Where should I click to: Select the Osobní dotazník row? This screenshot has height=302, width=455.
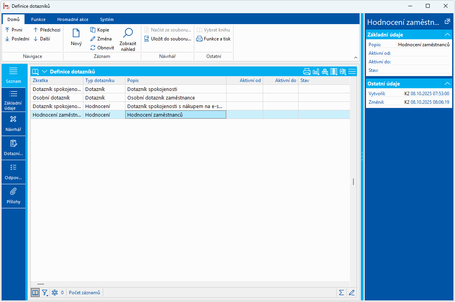point(190,98)
